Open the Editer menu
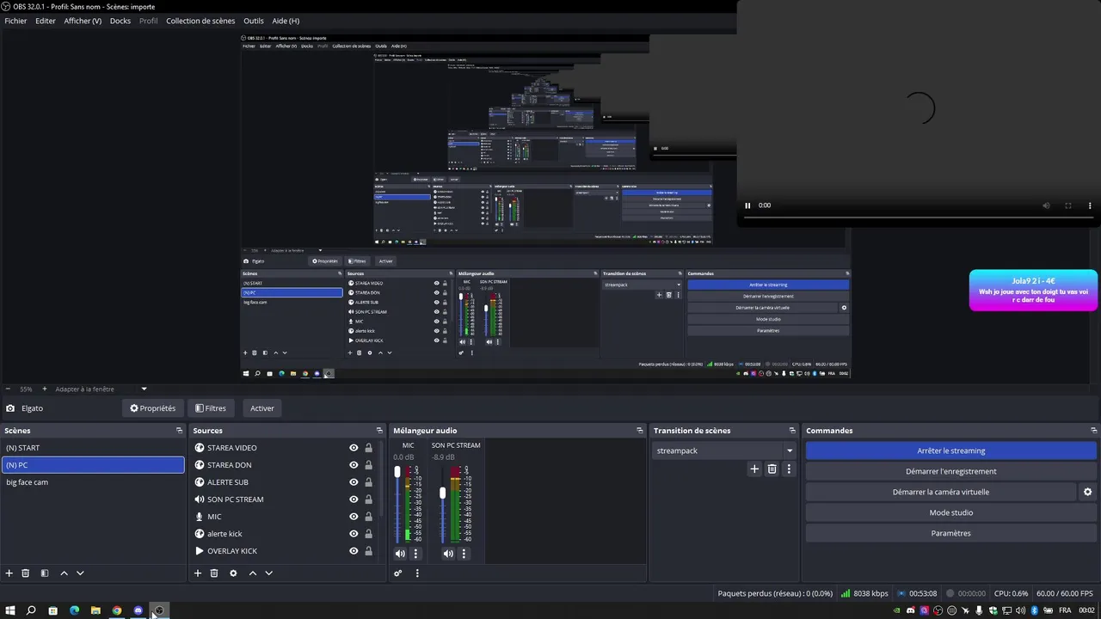This screenshot has height=619, width=1101. [x=46, y=21]
